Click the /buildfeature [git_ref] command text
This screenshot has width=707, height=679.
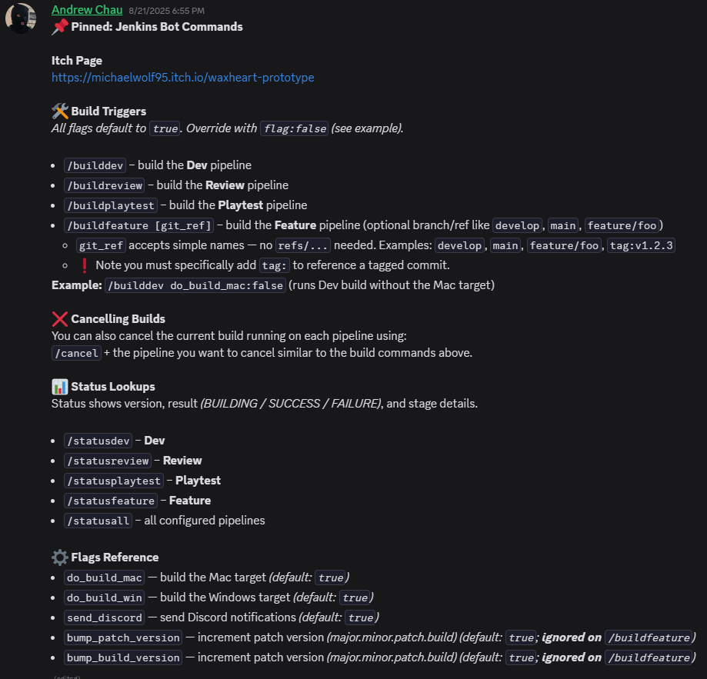138,225
